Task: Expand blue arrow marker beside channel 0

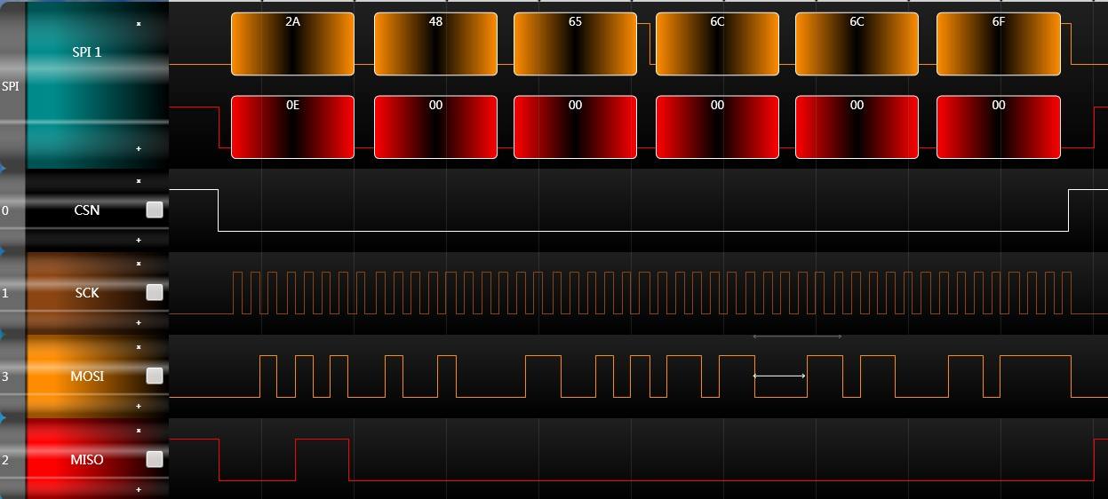Action: [x=3, y=168]
